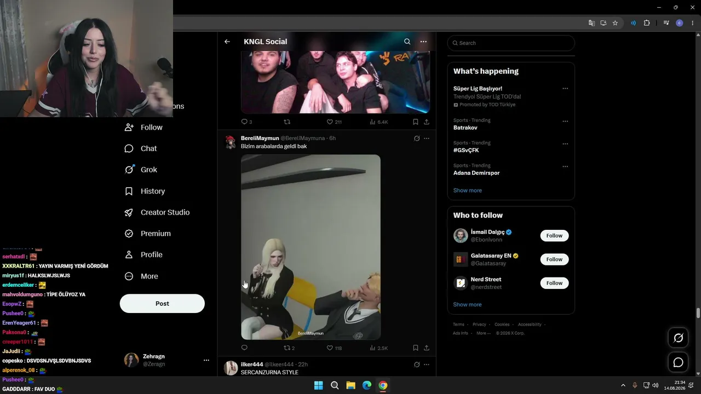Expand the More menu in the sidebar
The width and height of the screenshot is (701, 394).
pos(141,276)
